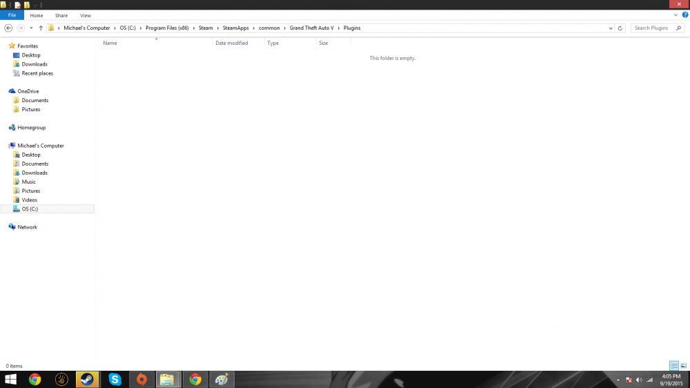Sort by the Type column
This screenshot has height=388, width=690.
[273, 43]
